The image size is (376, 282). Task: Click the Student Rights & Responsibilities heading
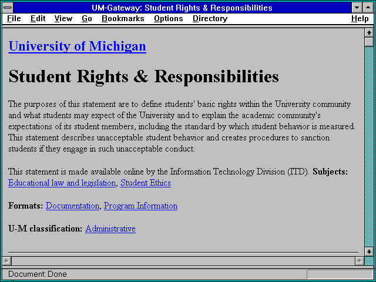(143, 76)
